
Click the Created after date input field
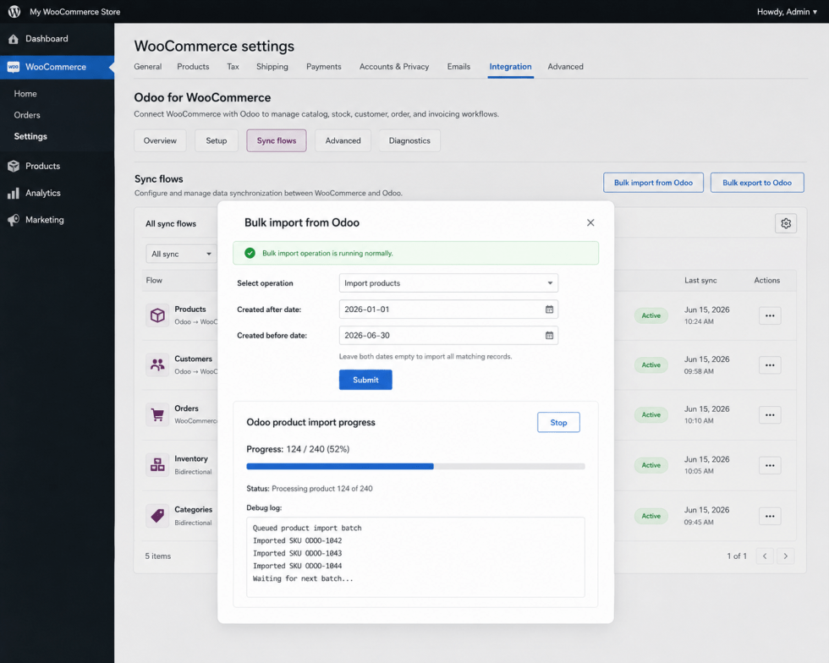[448, 310]
